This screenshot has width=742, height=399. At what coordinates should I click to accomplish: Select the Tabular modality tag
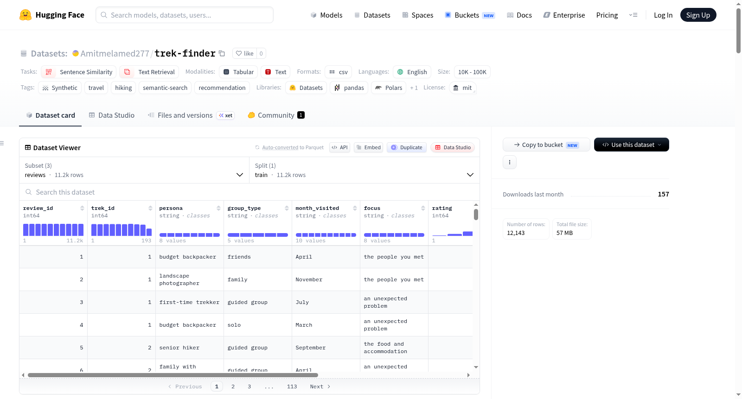(238, 72)
